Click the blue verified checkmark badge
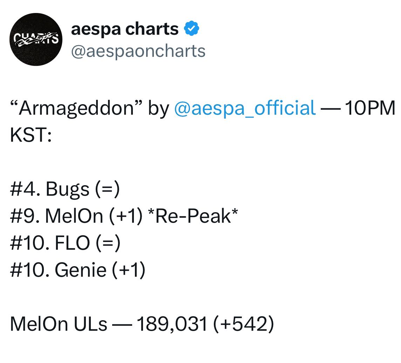 click(192, 29)
